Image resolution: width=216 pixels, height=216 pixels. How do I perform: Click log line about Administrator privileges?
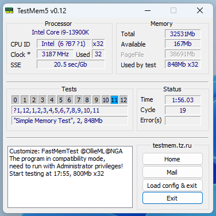coord(66,166)
